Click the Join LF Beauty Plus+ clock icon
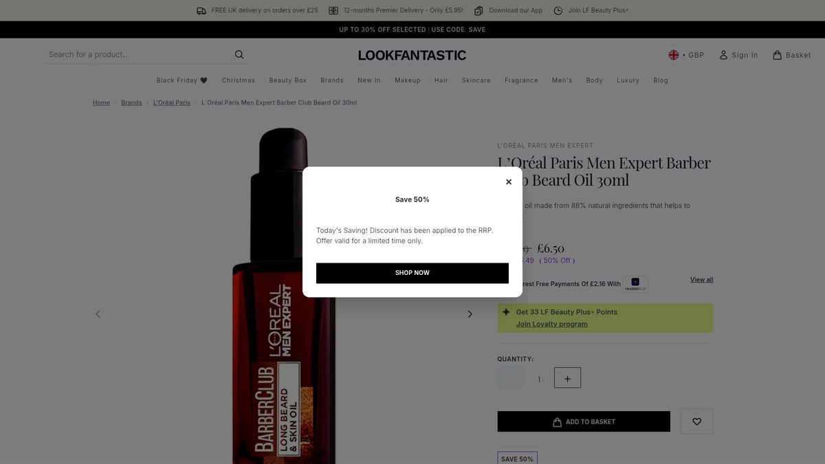Screen dimensions: 825x464 click(x=557, y=10)
